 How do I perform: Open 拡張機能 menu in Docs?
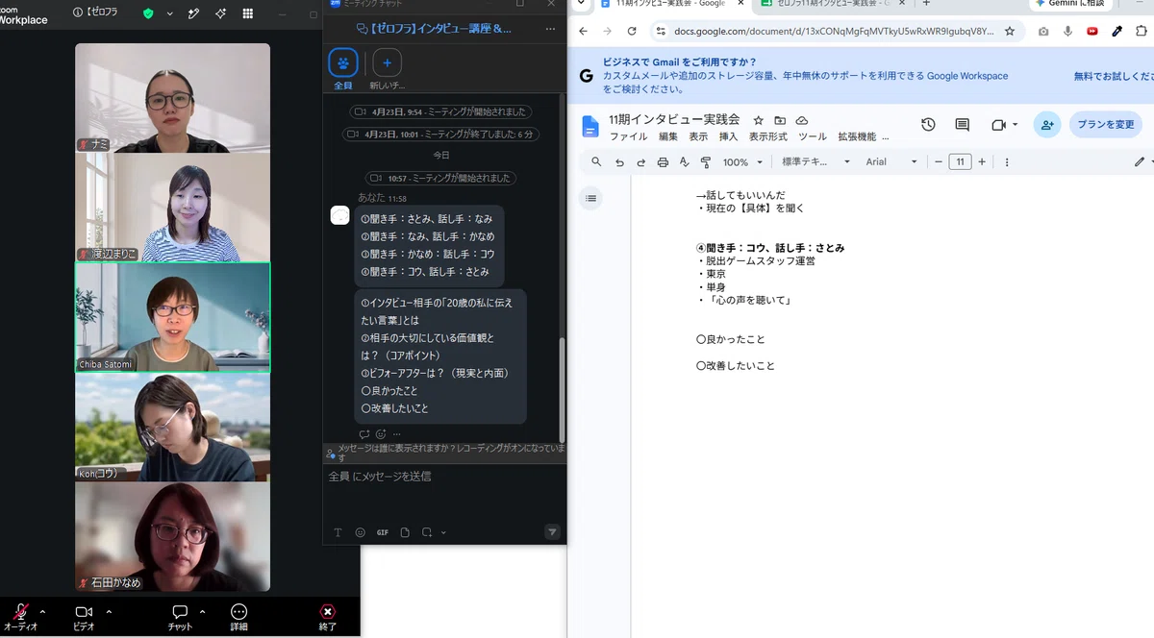pos(857,137)
